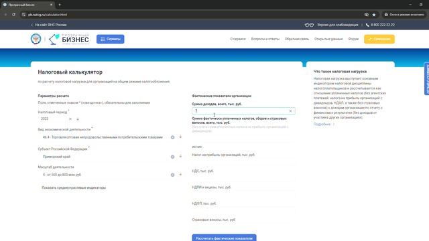Screen dimensions: 429x241
Task: Open Версия для слабовидящих link
Action: click(338, 25)
